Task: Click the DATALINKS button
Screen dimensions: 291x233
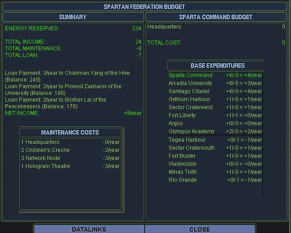Action: pos(89,229)
